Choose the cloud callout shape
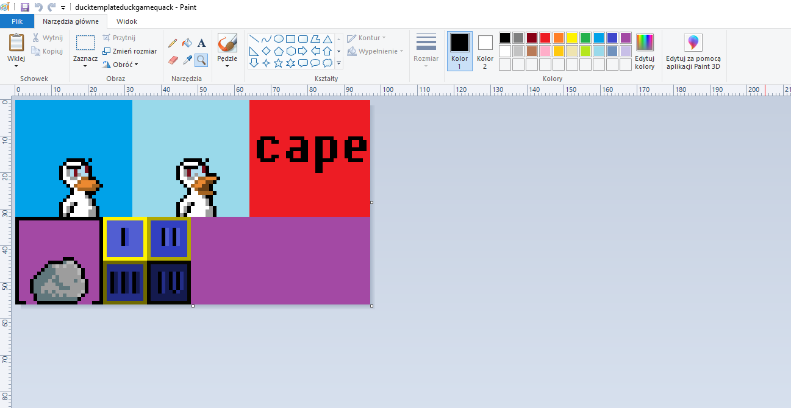Image resolution: width=791 pixels, height=408 pixels. point(327,63)
